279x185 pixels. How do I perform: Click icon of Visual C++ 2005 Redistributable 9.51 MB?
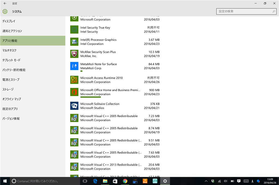74,142
